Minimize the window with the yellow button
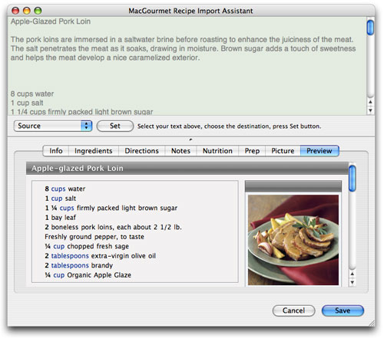 click(27, 11)
